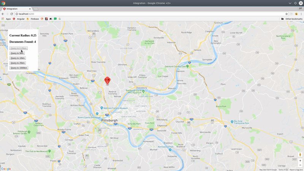Click the Query to 10km button

pos(17,58)
